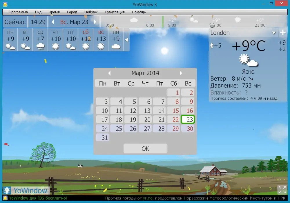
Task: Confirm the calendar with OK
Action: (145, 149)
